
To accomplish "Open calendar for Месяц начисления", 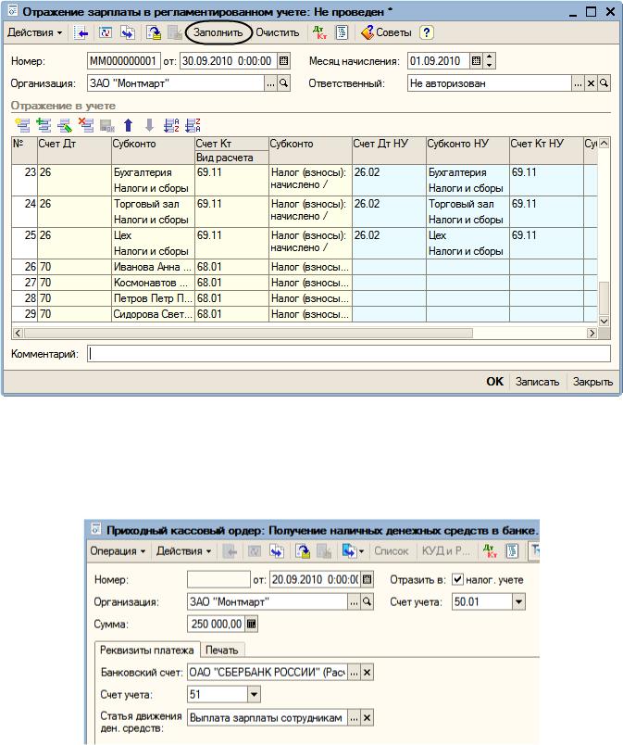I will click(x=476, y=61).
